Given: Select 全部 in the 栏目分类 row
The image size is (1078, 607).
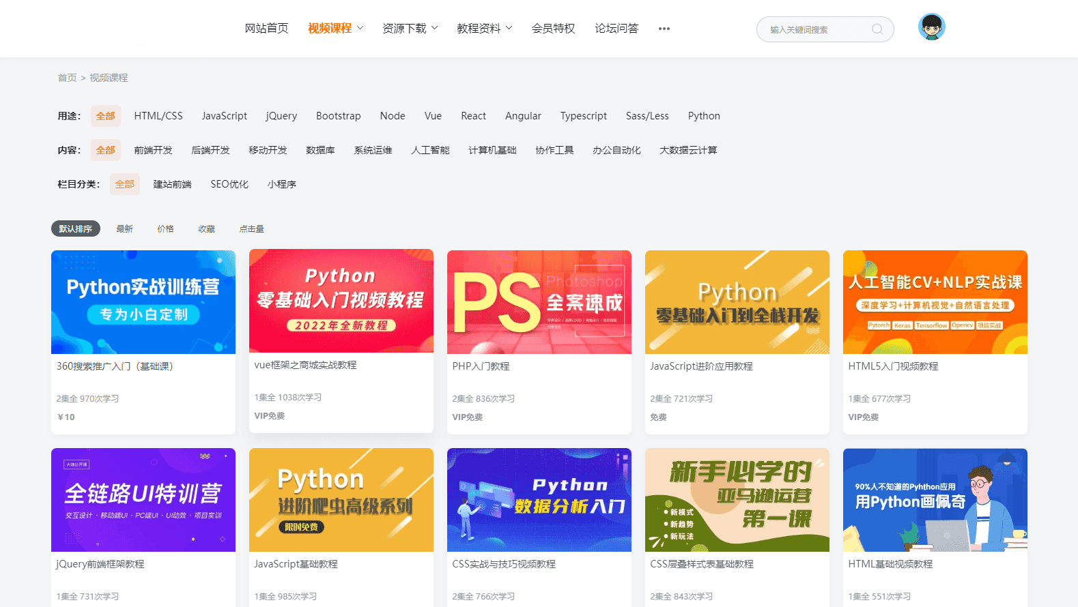Looking at the screenshot, I should click(124, 184).
